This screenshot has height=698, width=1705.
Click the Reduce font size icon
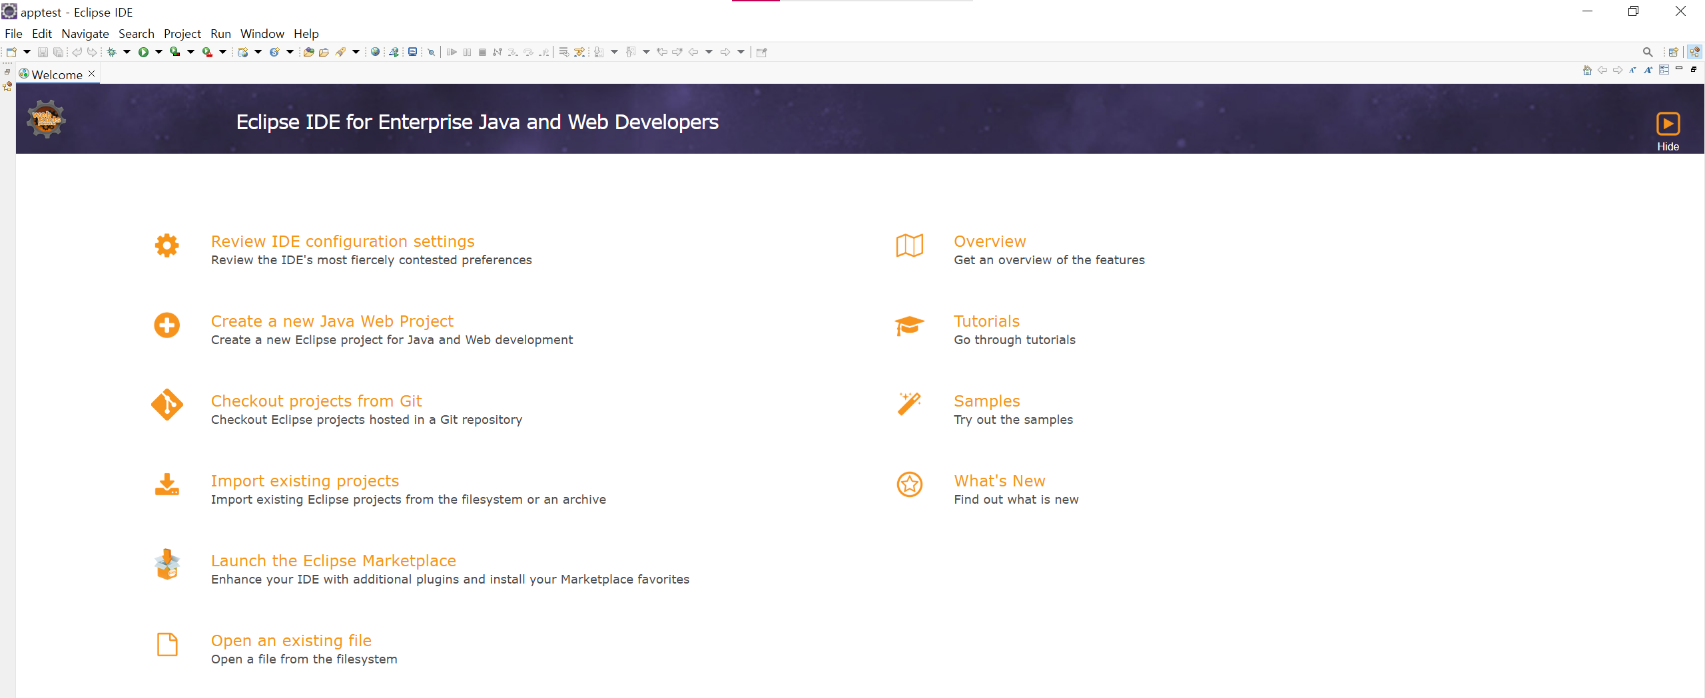tap(1632, 70)
